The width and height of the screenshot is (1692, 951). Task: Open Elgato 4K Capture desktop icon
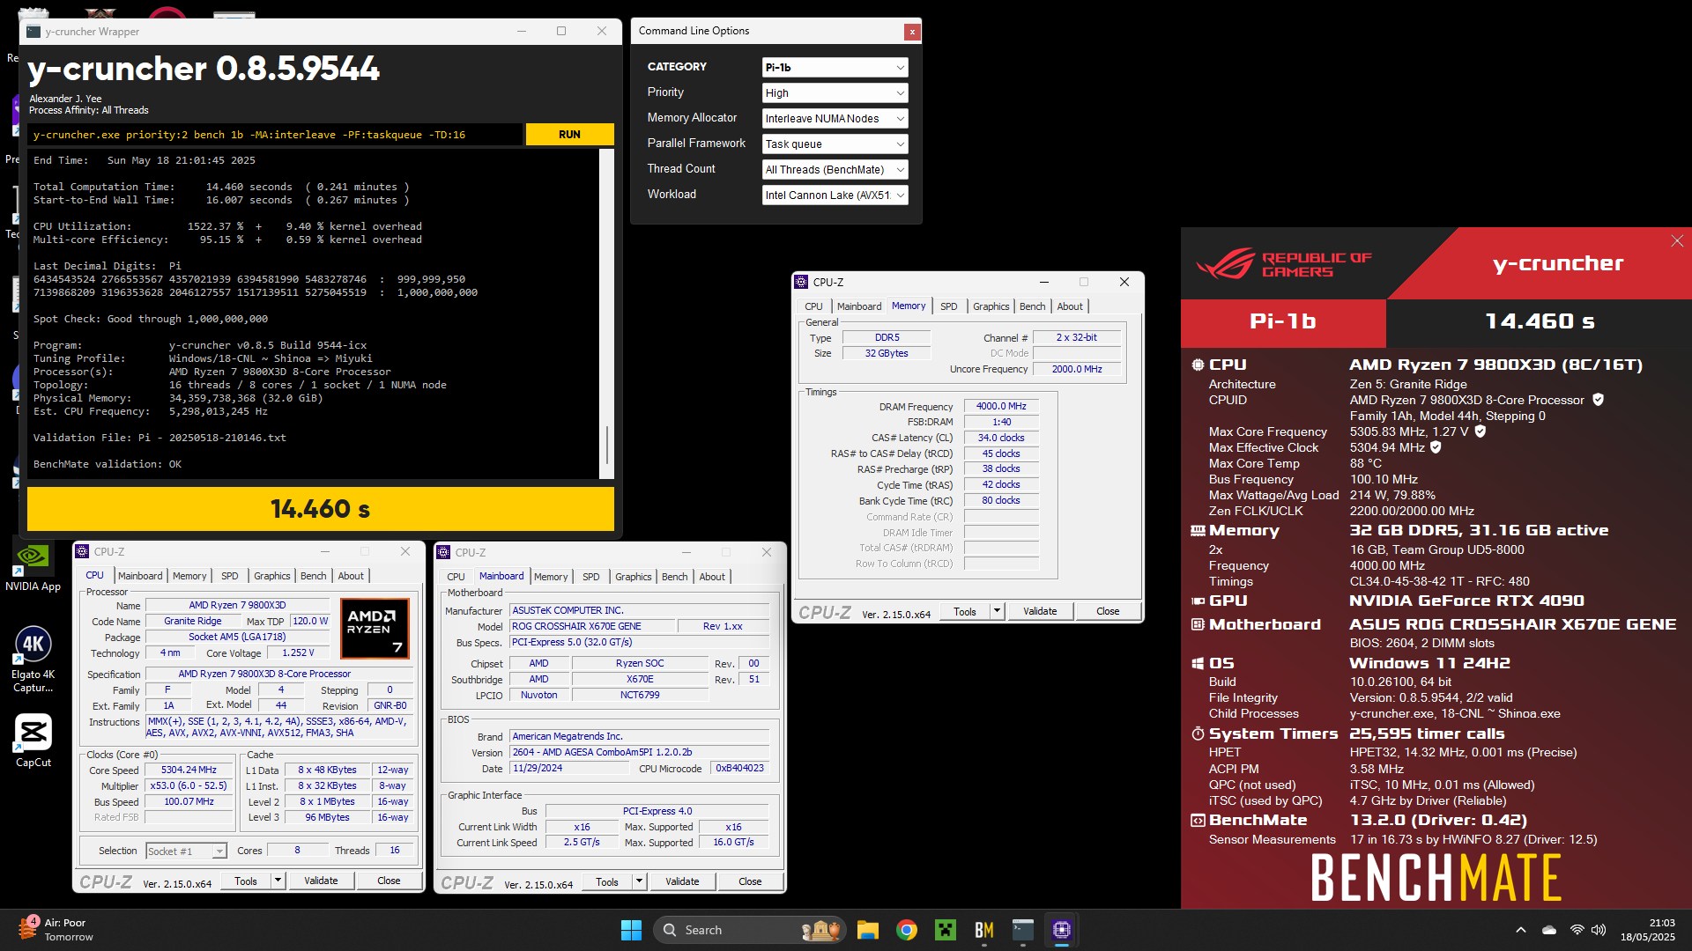(33, 659)
